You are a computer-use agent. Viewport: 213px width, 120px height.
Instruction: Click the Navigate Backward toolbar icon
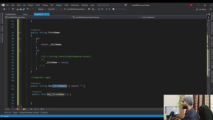[4, 9]
